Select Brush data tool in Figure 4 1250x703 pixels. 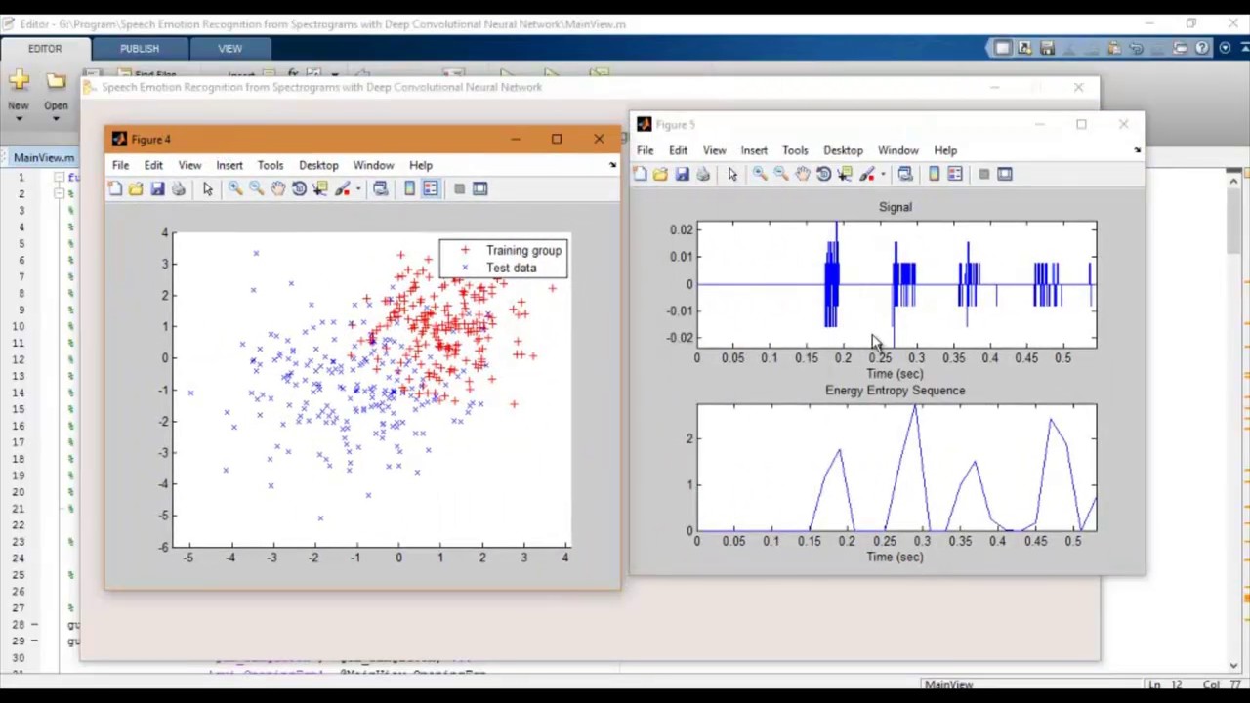(x=342, y=188)
